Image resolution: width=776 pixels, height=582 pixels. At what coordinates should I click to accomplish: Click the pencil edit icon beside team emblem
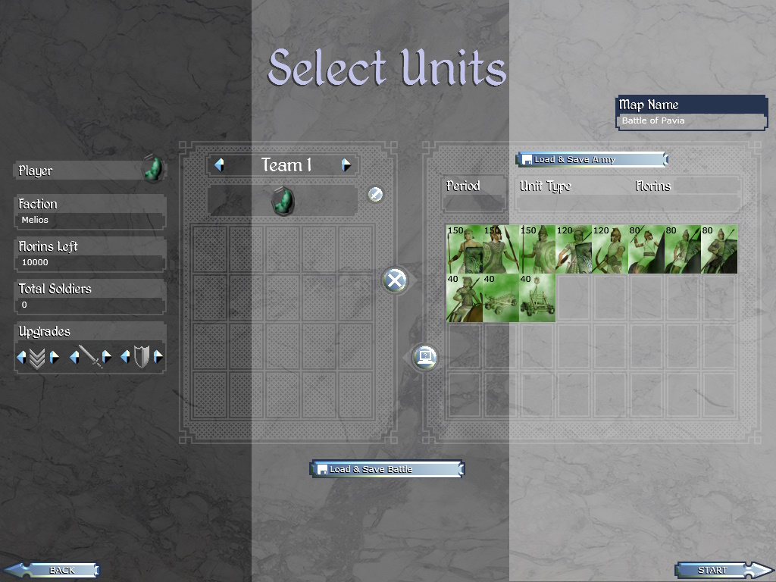375,195
